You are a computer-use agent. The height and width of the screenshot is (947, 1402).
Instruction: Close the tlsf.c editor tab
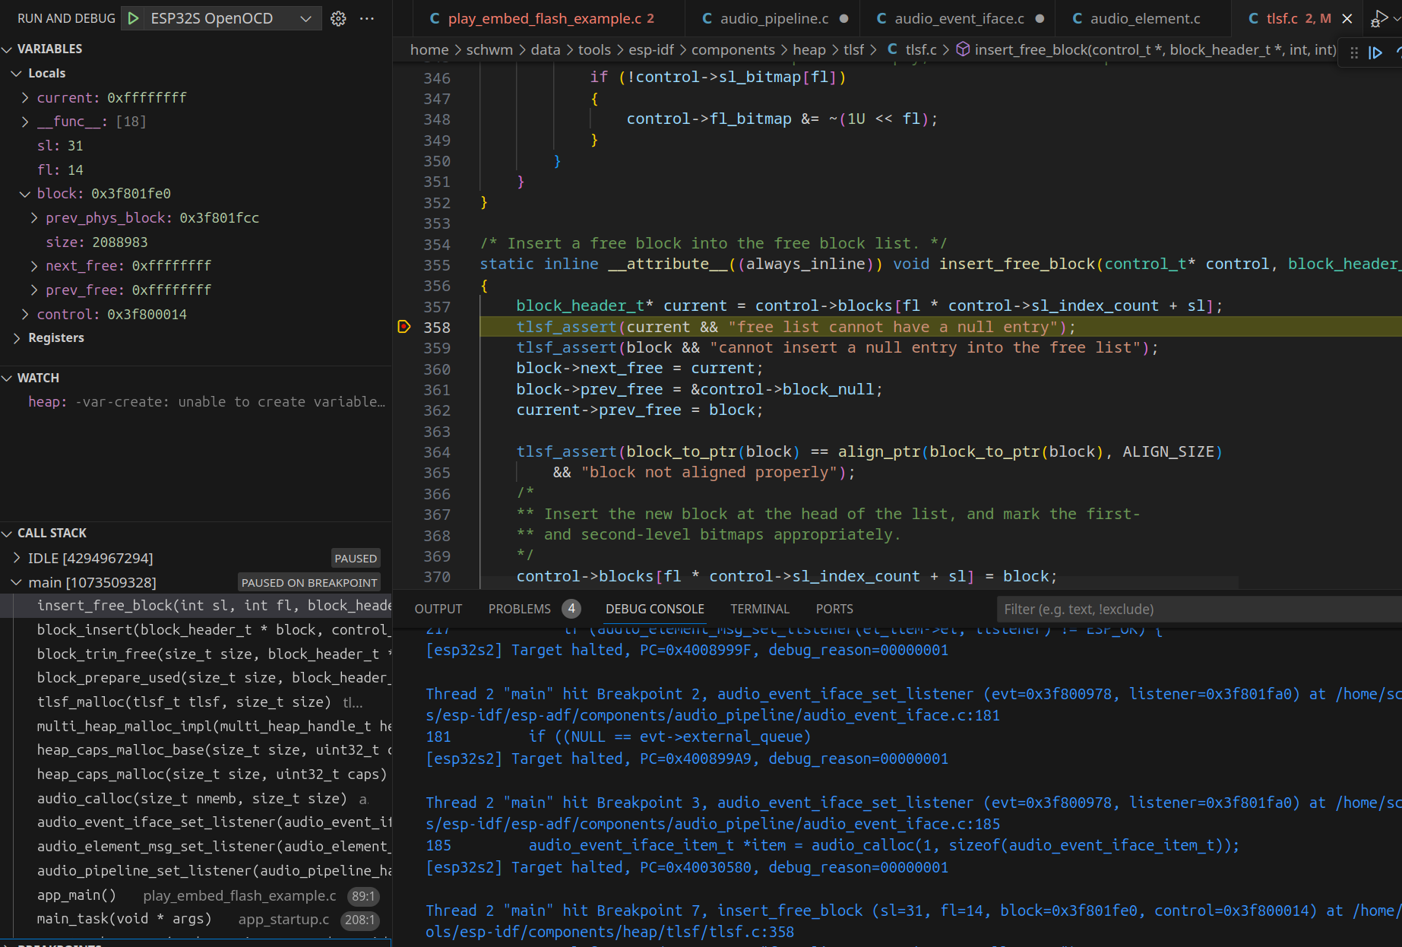point(1347,18)
